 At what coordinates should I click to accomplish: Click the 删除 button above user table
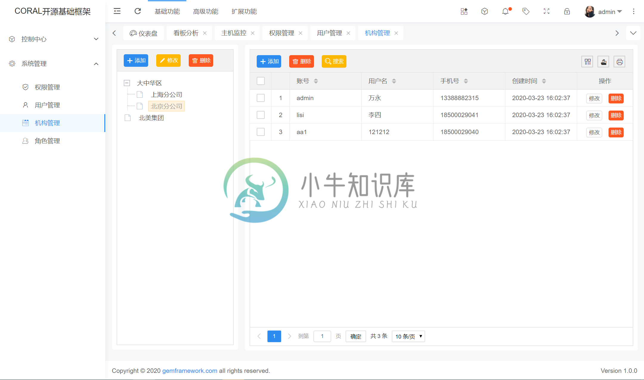click(x=301, y=61)
